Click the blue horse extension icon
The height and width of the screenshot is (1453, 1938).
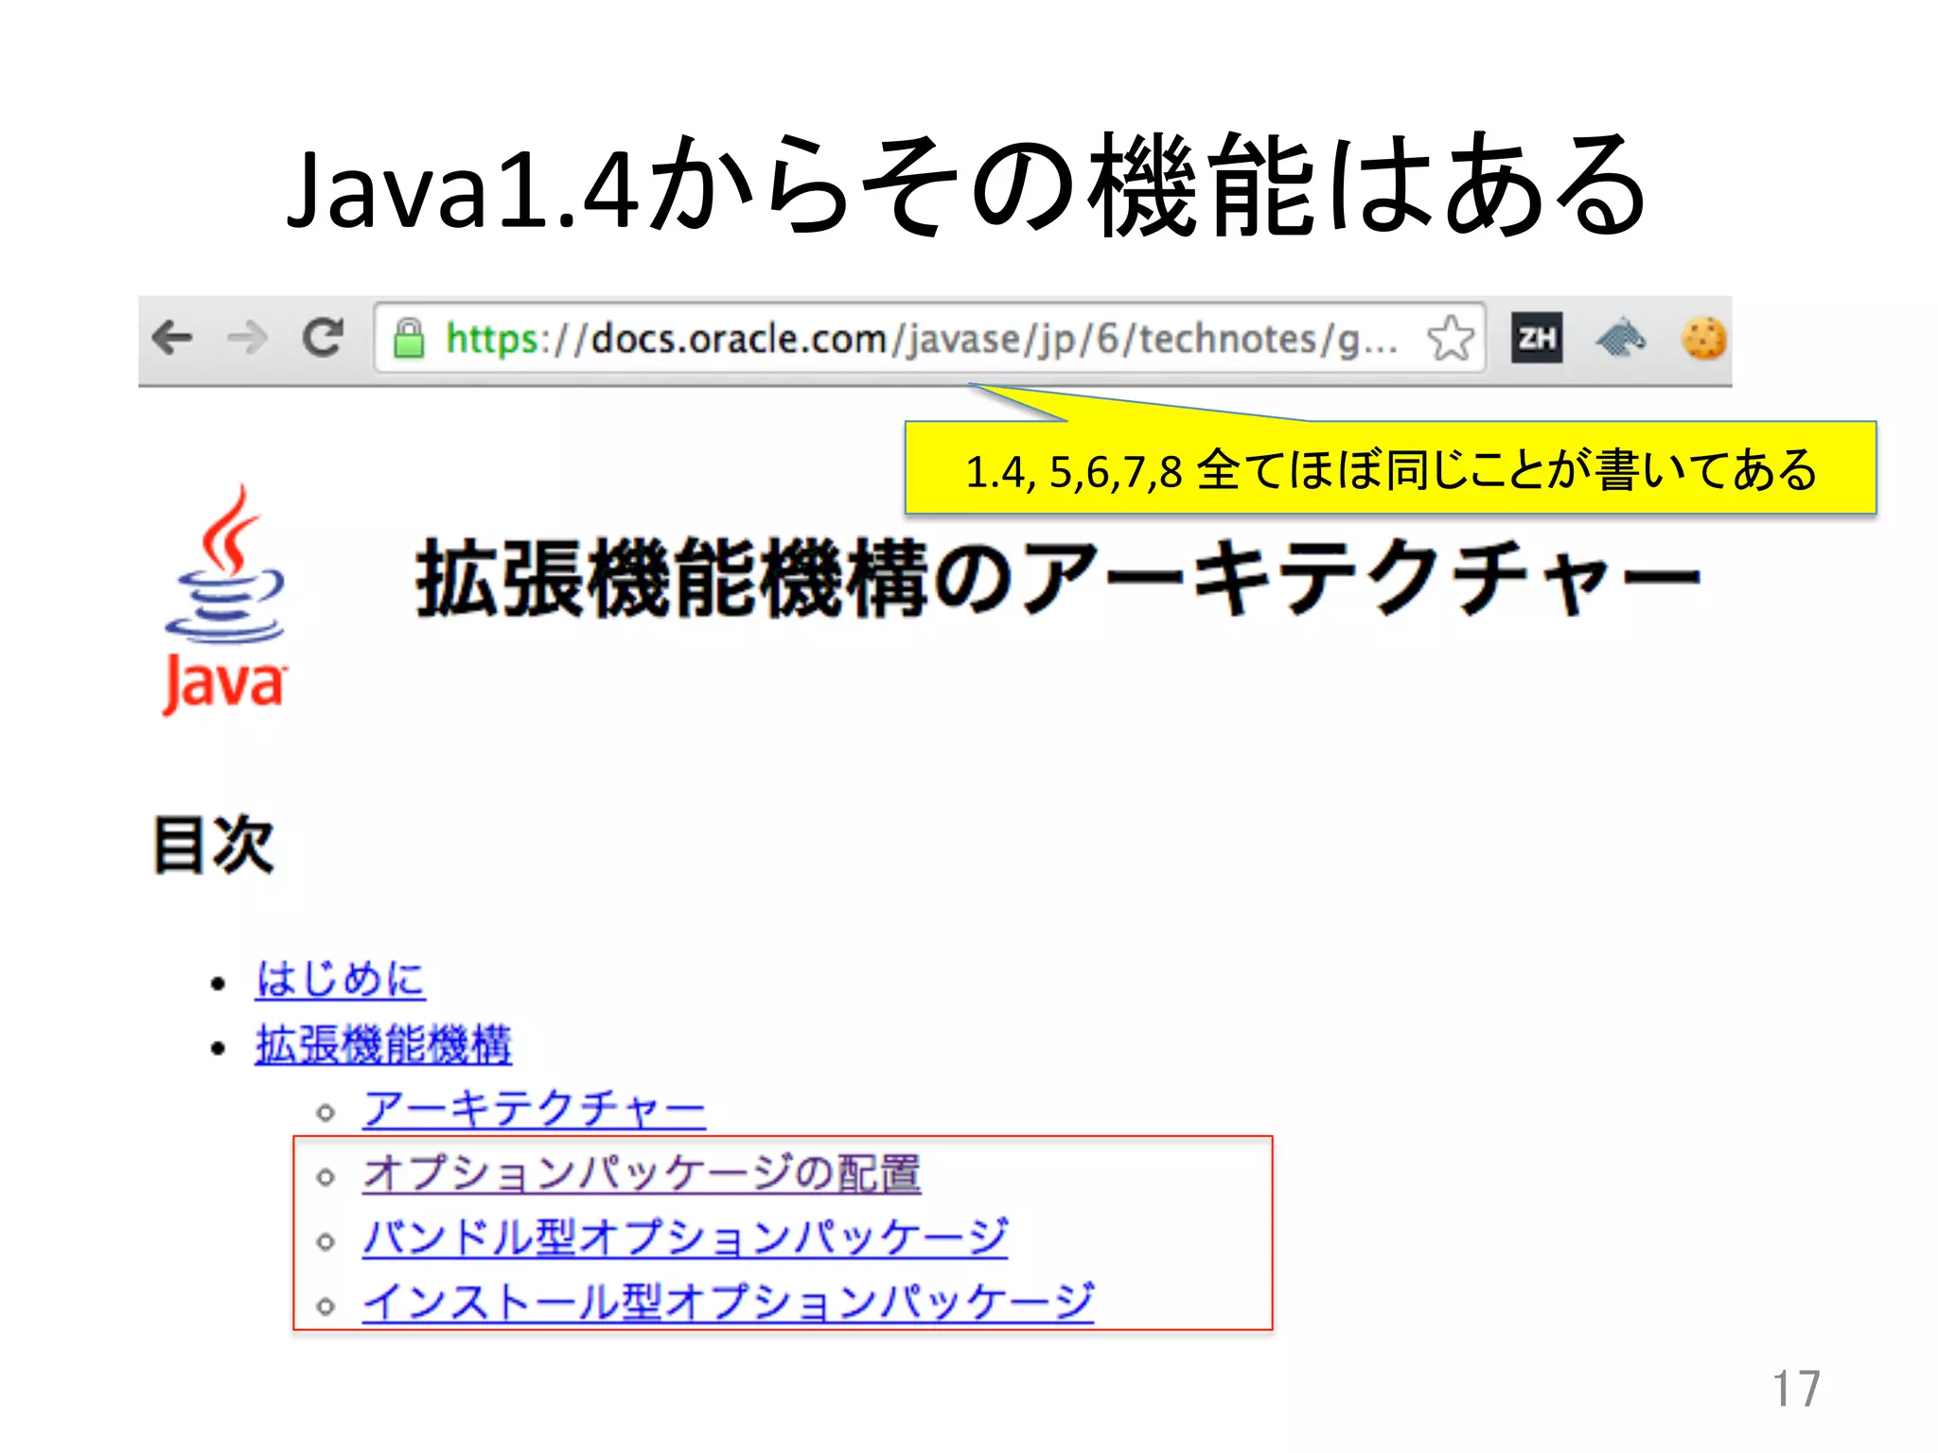1621,338
